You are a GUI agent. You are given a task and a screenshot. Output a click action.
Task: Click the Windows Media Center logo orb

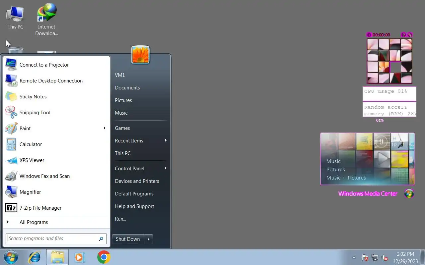(x=409, y=193)
